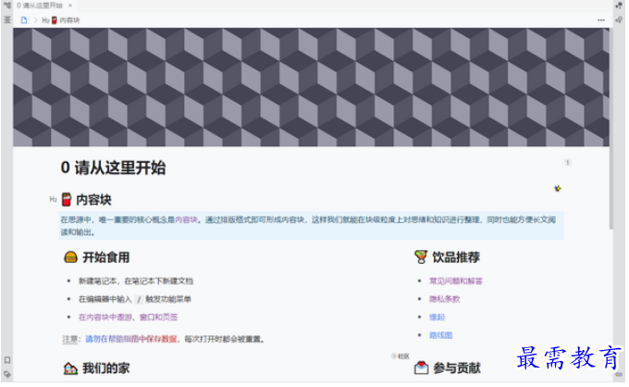Screen dimensions: 629x387
Task: Click the red cup emoji in 内容块 heading
Action: point(67,200)
